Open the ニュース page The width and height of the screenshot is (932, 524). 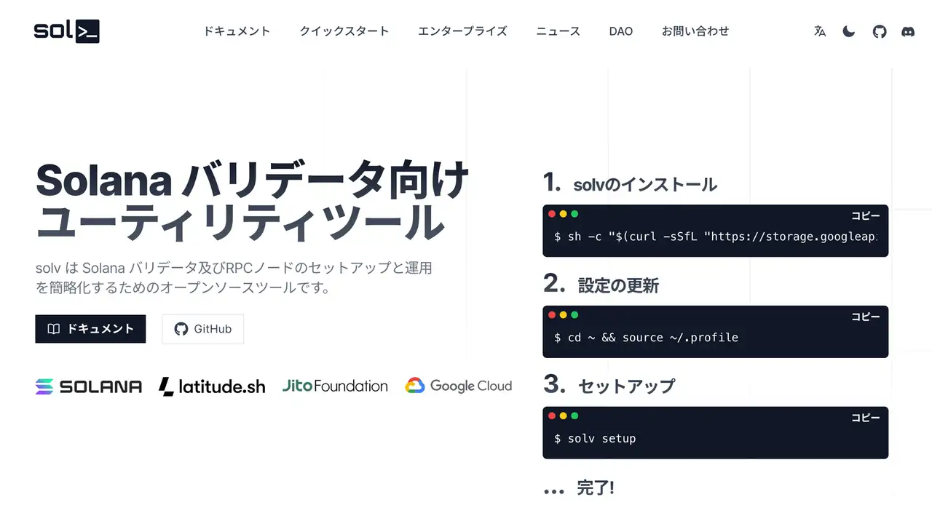click(x=558, y=31)
